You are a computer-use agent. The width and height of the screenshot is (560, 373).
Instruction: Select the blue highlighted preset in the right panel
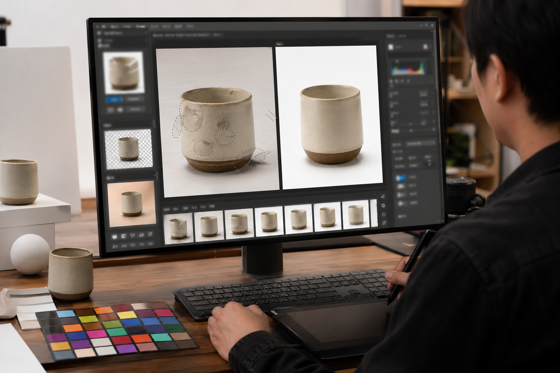click(x=401, y=178)
